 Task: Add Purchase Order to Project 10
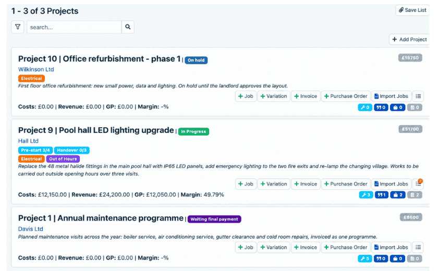click(346, 96)
